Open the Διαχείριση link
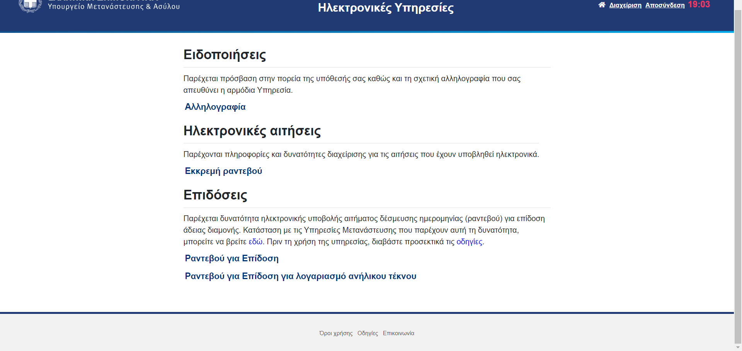This screenshot has height=351, width=742. click(x=625, y=5)
